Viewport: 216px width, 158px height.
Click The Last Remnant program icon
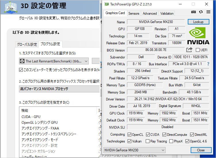click(22, 61)
